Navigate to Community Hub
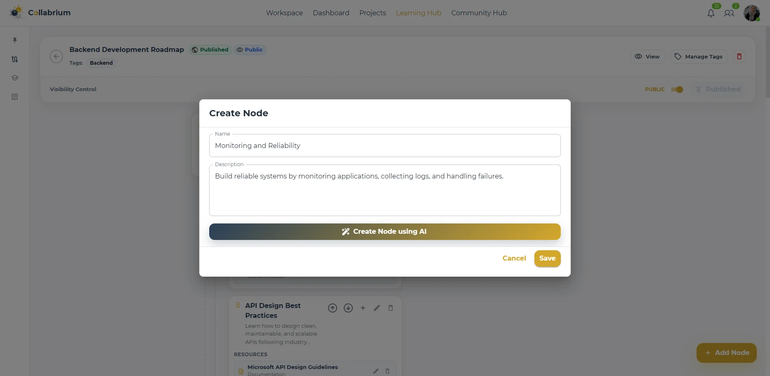The width and height of the screenshot is (770, 376). (x=479, y=13)
